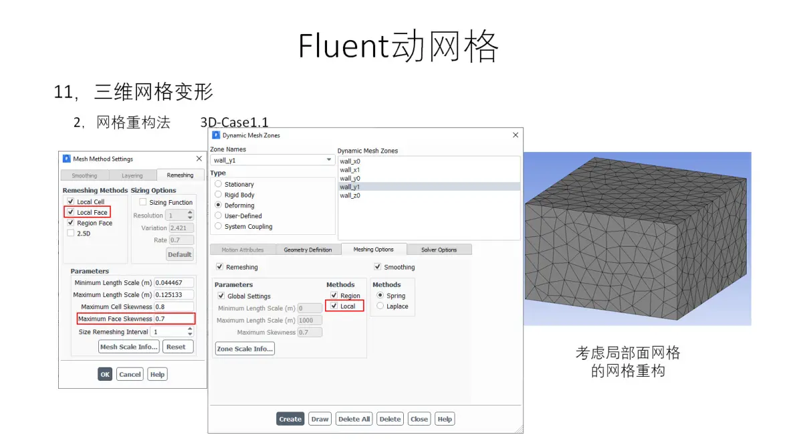Open the Geometry Definition tab

tap(308, 250)
